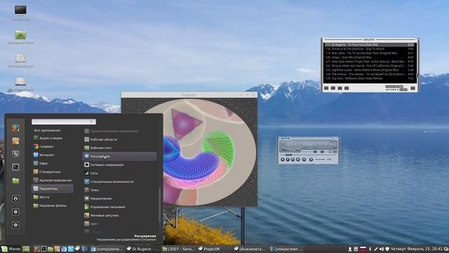Viewport: 449px width, 253px height.
Task: Click the application menu list scrollbar
Action: [x=159, y=205]
